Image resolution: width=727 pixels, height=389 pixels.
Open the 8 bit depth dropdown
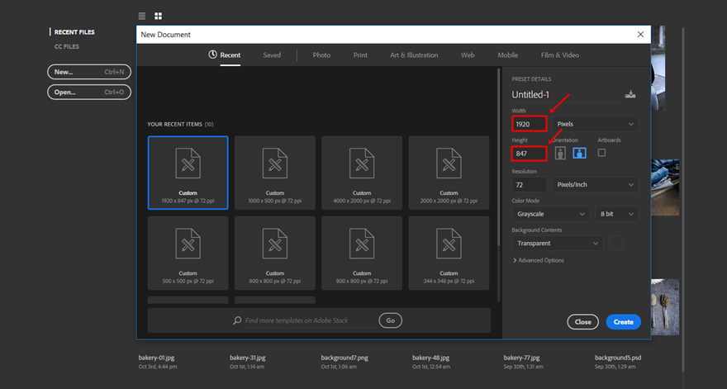pyautogui.click(x=617, y=214)
